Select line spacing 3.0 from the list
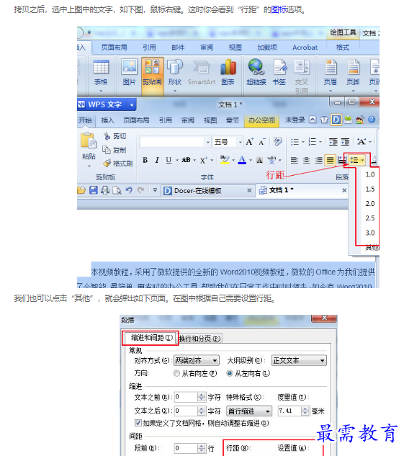The width and height of the screenshot is (404, 456). (369, 233)
